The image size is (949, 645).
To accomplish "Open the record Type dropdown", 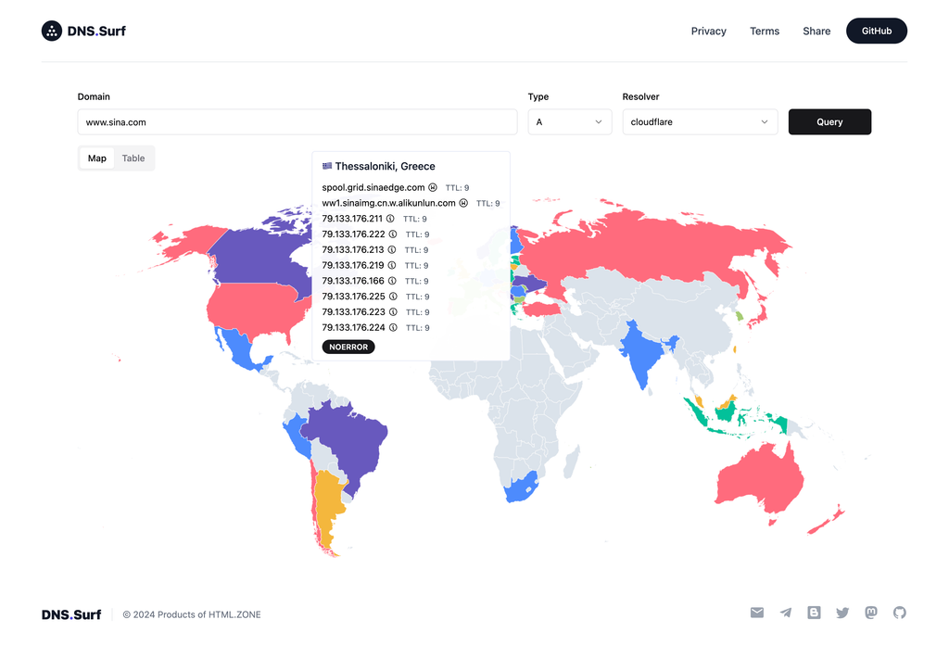I will click(x=569, y=122).
